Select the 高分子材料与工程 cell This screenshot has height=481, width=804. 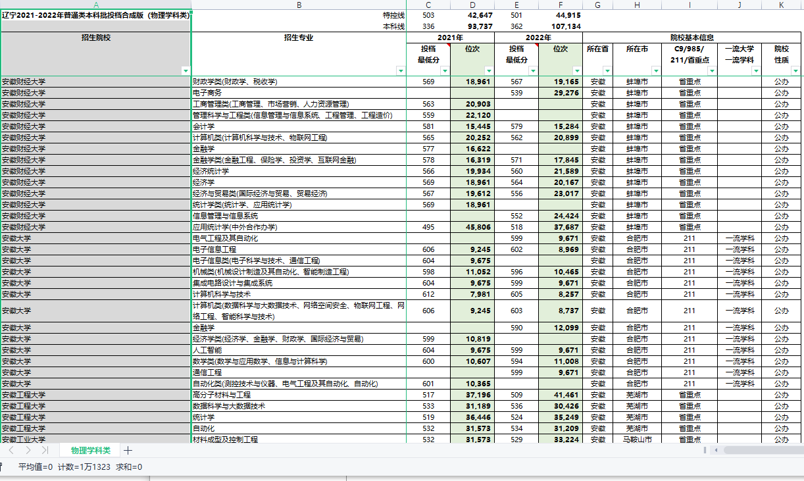299,395
